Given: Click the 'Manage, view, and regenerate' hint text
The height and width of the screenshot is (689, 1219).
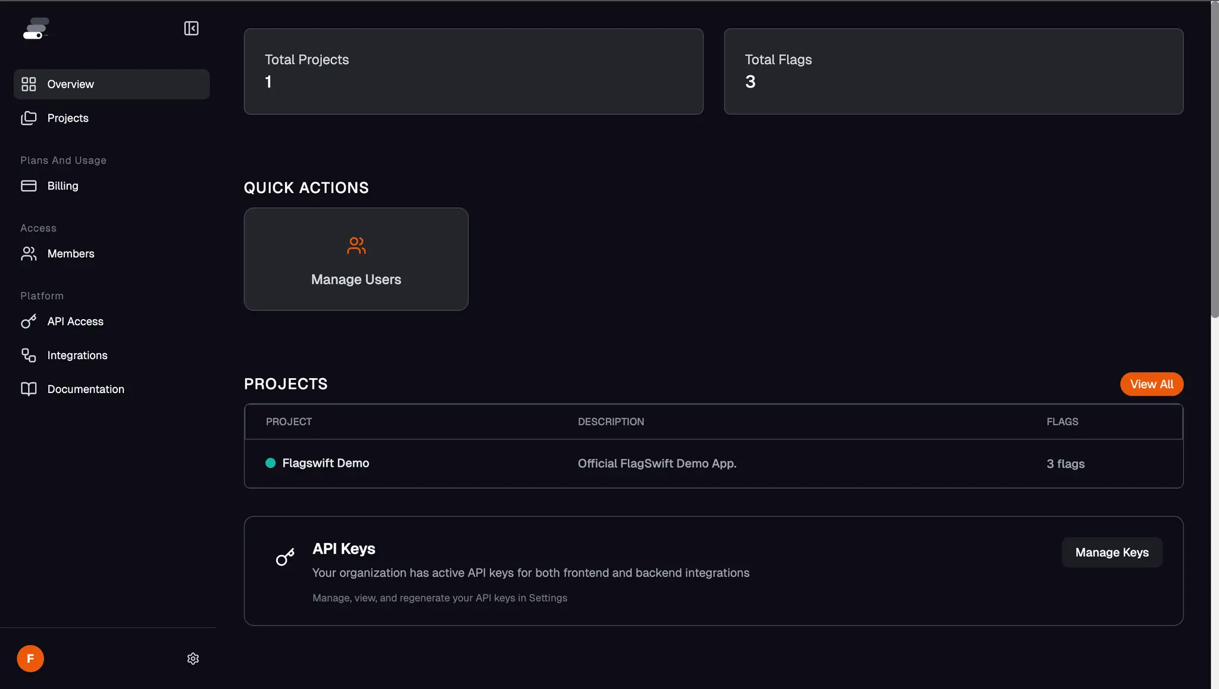Looking at the screenshot, I should [440, 598].
